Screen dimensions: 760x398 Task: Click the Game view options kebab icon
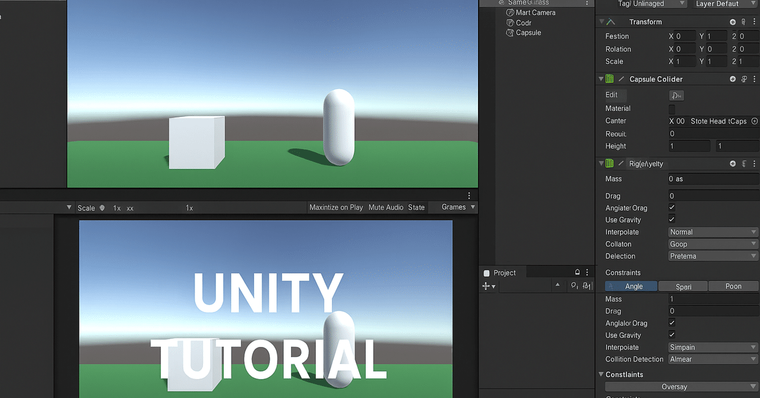point(468,195)
